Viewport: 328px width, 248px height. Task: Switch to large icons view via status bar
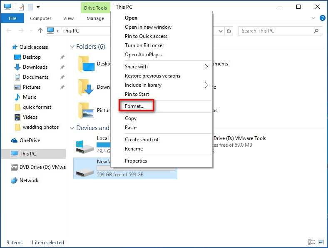click(x=321, y=242)
